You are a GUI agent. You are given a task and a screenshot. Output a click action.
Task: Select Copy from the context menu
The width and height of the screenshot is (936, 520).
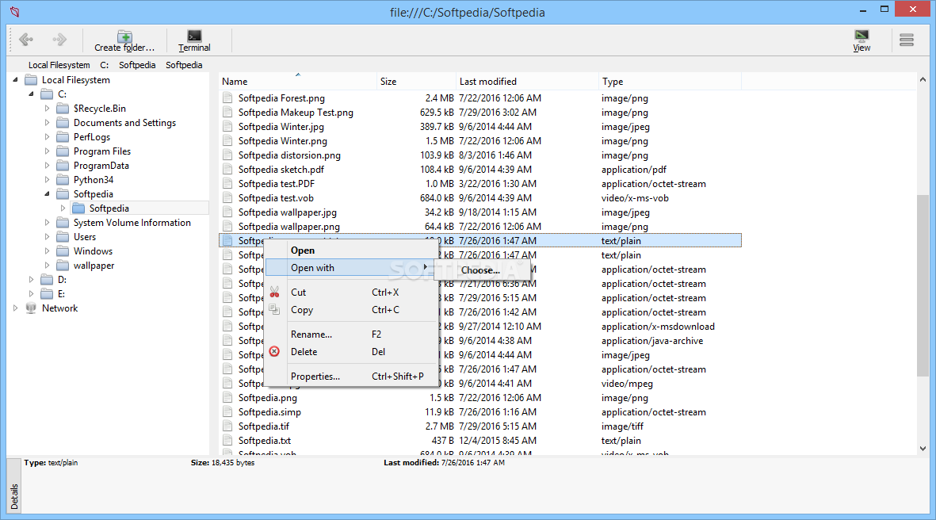(x=352, y=310)
